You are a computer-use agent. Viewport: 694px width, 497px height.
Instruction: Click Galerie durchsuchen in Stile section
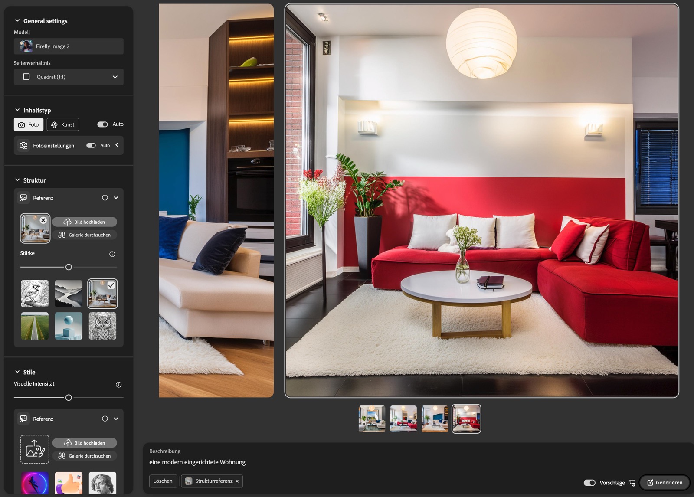click(x=85, y=456)
